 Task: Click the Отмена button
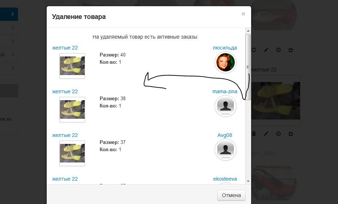[231, 195]
